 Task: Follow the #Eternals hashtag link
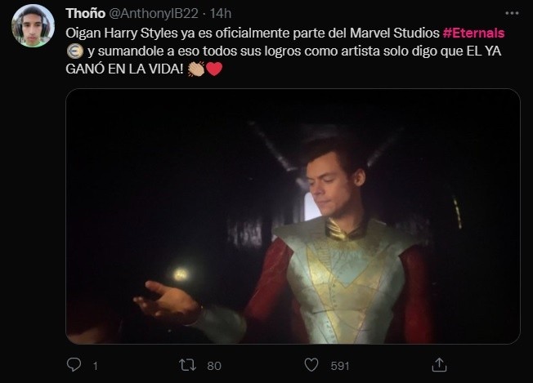point(473,33)
